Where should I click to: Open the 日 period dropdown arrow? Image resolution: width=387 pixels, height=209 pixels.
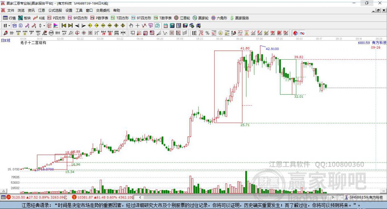click(9, 26)
